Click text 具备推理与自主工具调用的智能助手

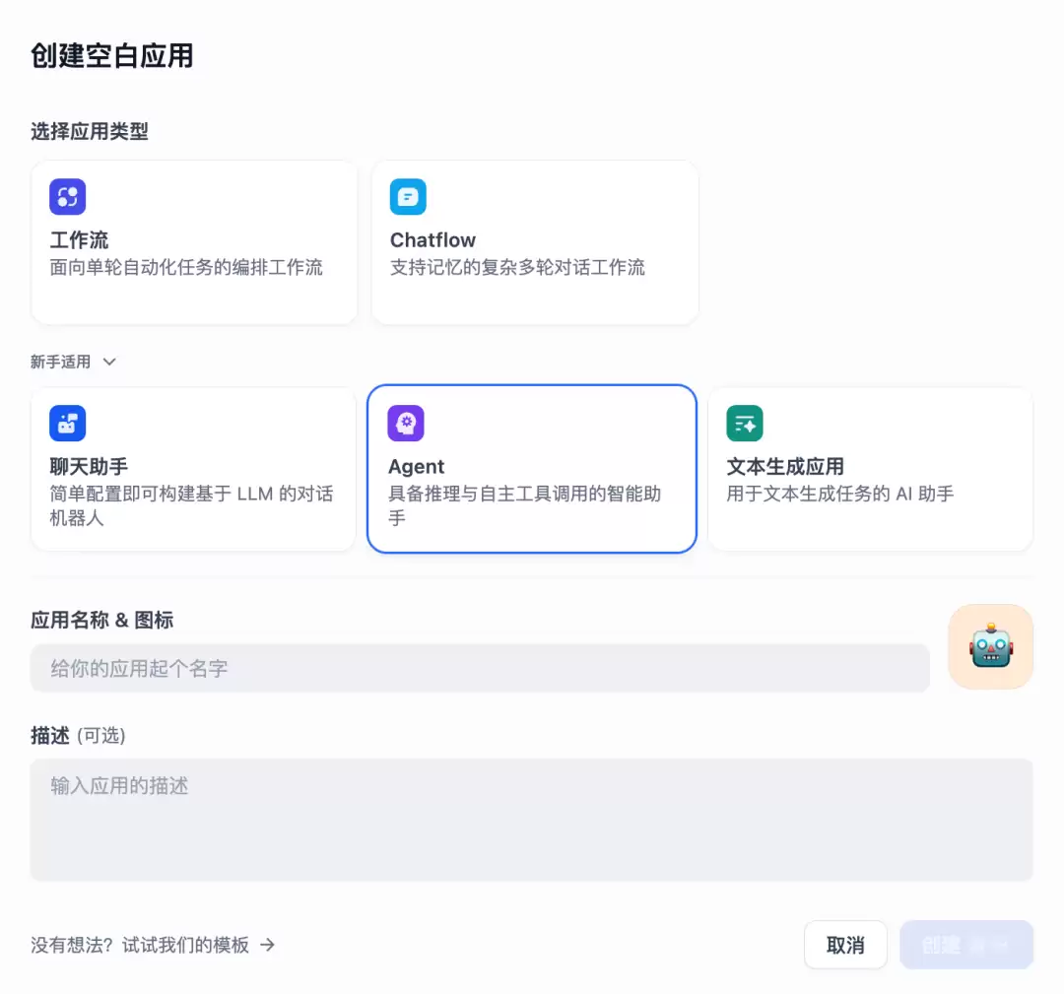(524, 505)
